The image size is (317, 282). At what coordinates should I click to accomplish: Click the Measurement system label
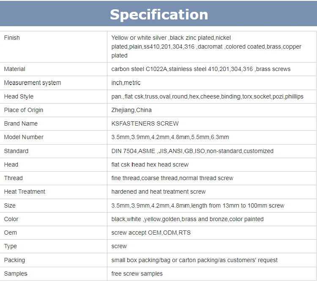click(32, 83)
